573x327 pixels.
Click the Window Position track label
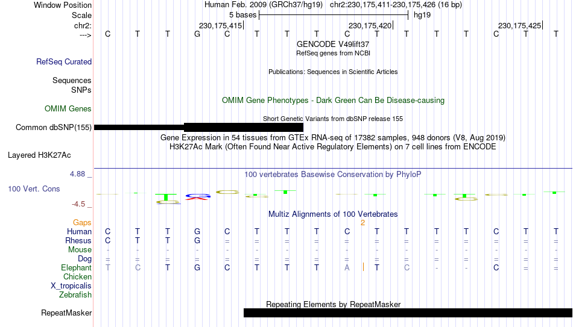(63, 5)
